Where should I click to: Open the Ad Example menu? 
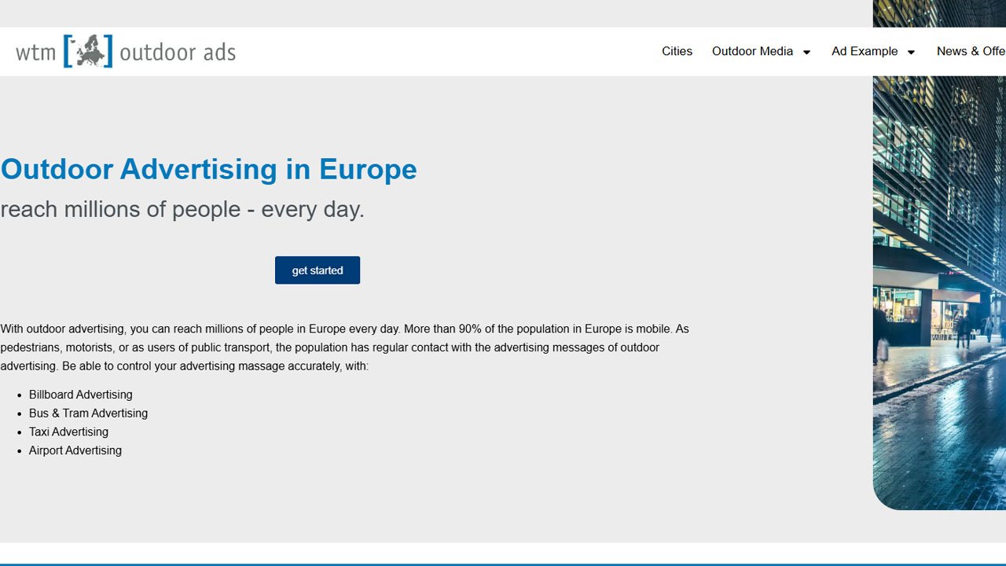(x=865, y=51)
